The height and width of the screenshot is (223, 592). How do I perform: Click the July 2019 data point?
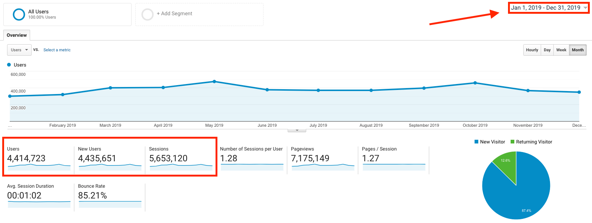click(x=318, y=90)
